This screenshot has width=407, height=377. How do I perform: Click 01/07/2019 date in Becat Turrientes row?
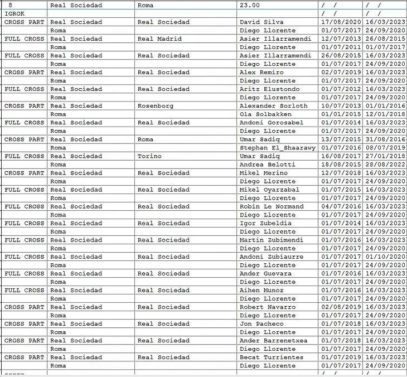coord(341,357)
